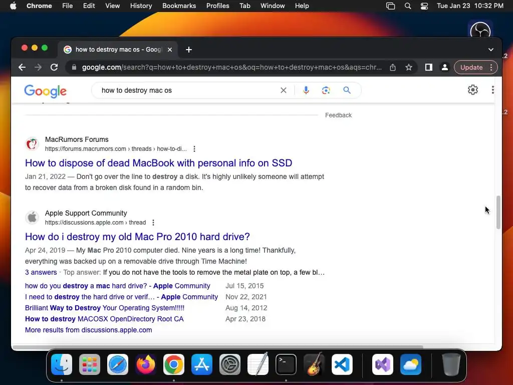Image resolution: width=513 pixels, height=385 pixels.
Task: Open more options for MacRumors result
Action: [x=194, y=149]
